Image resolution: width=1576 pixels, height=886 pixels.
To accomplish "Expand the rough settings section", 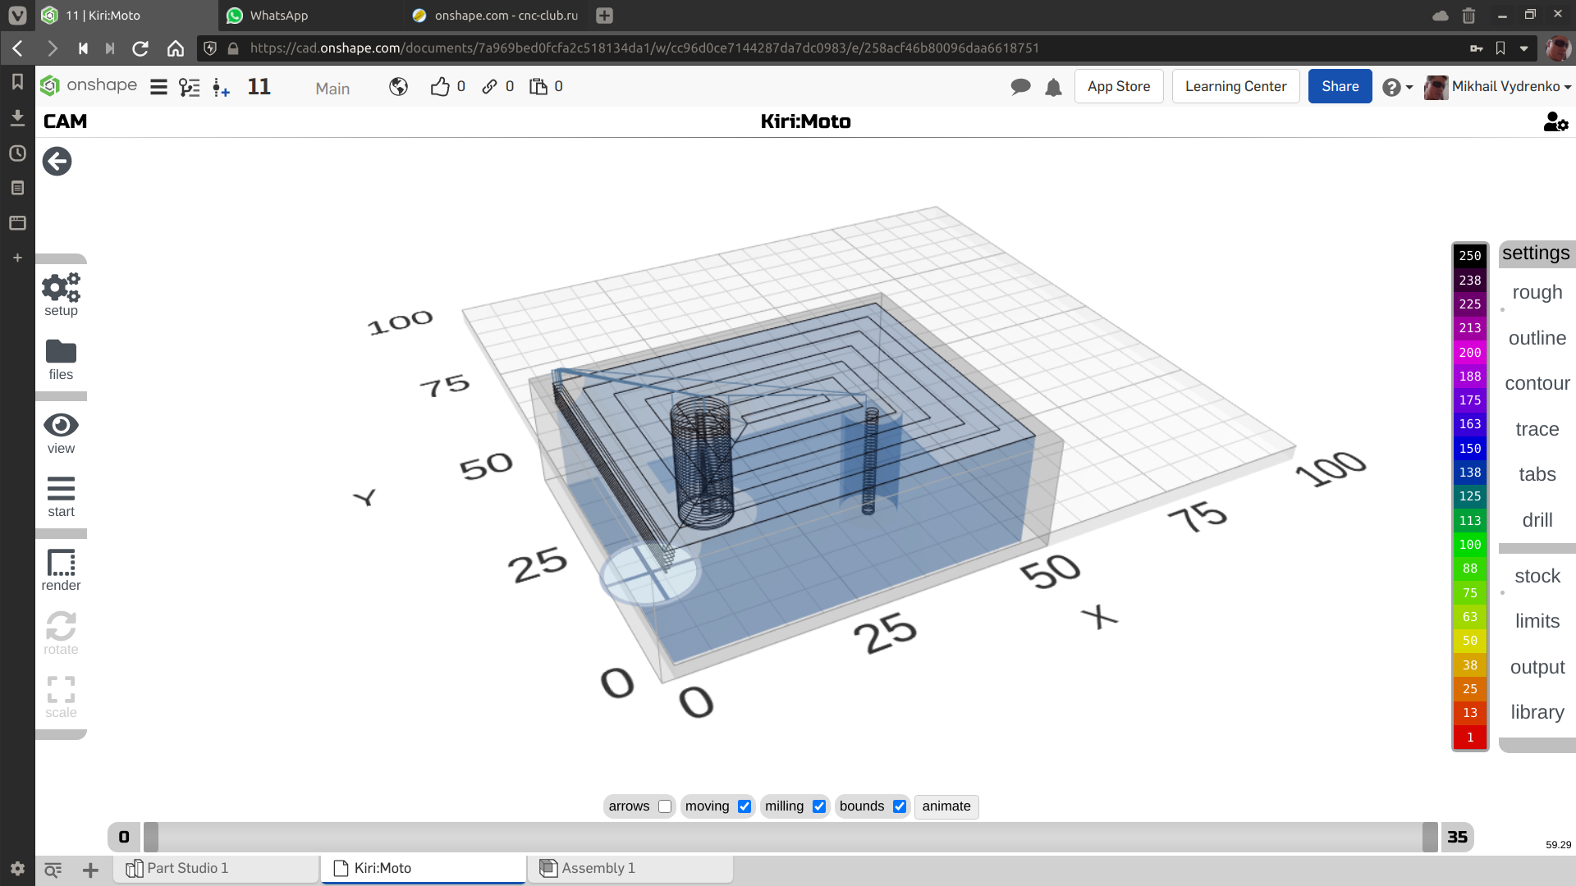I will pos(1537,292).
